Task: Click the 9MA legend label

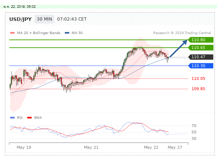Action: point(38,118)
